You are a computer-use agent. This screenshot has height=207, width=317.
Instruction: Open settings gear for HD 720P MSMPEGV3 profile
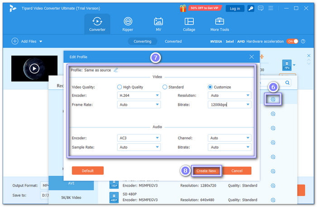(273, 186)
